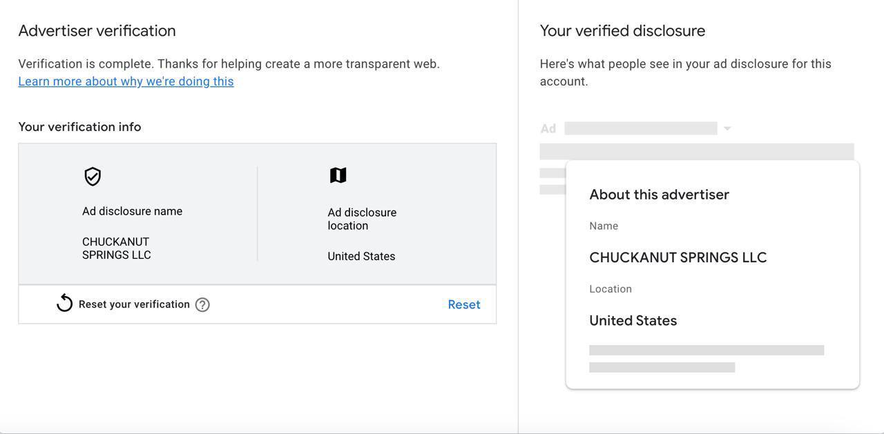Click the Your verification info heading
This screenshot has width=884, height=434.
pos(79,127)
